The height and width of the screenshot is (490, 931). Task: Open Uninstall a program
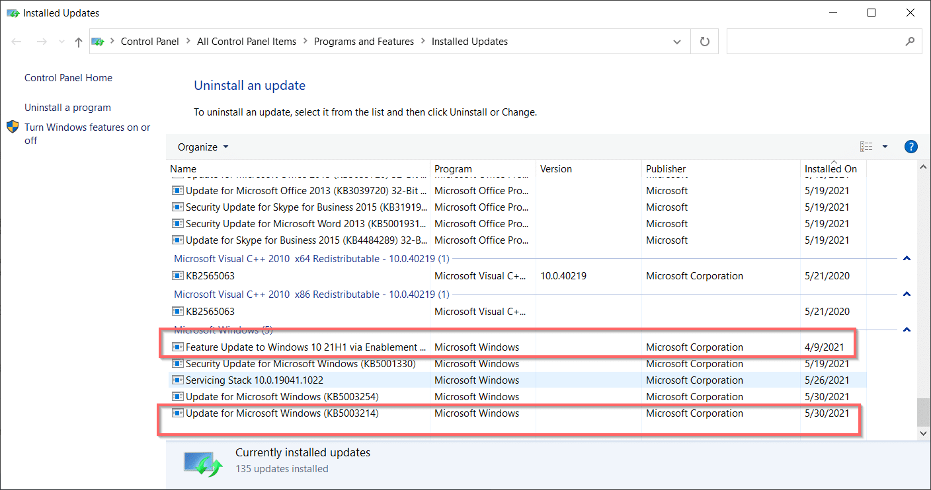[67, 107]
